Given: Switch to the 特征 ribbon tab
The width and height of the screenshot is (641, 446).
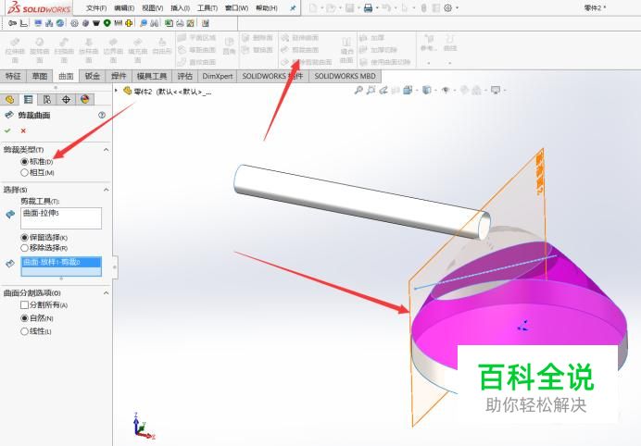Looking at the screenshot, I should 13,76.
